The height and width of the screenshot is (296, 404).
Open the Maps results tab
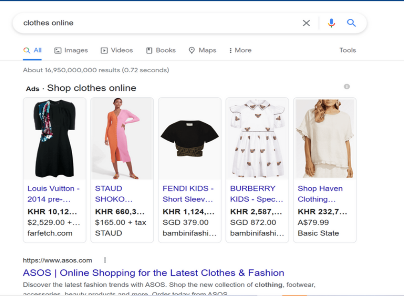(x=202, y=50)
